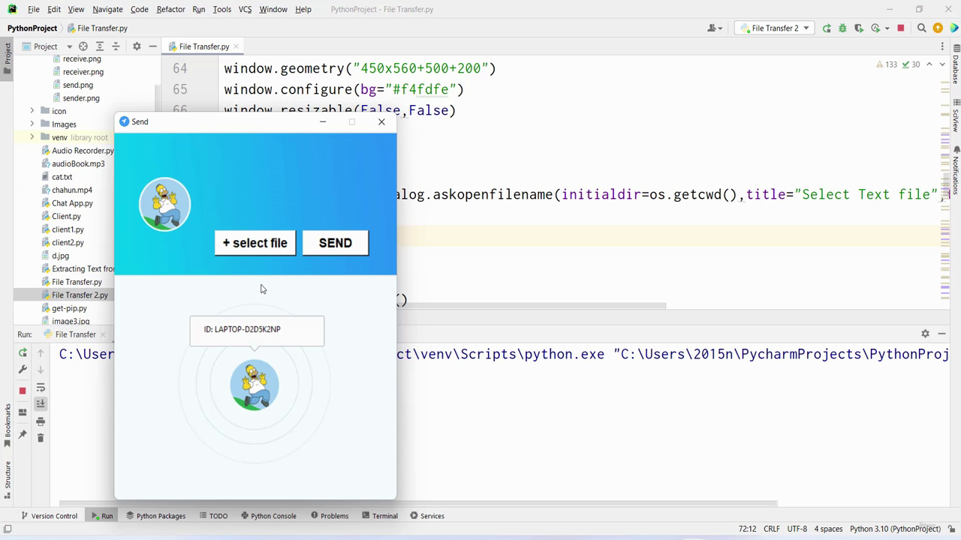This screenshot has width=961, height=540.
Task: Rerun File Transfer in Run panel
Action: 23,352
